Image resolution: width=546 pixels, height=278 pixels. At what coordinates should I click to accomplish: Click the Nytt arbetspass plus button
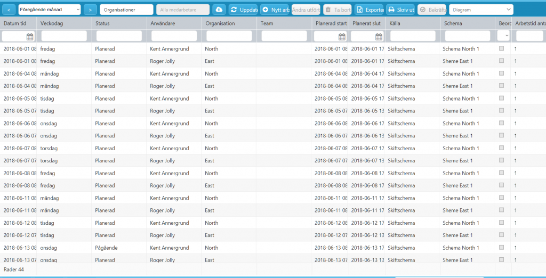(x=275, y=10)
